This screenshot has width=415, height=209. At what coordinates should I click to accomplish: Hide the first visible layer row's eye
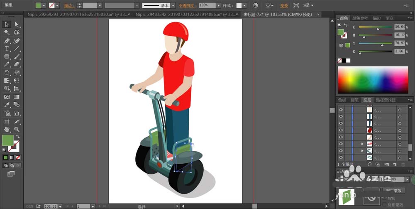pos(341,109)
